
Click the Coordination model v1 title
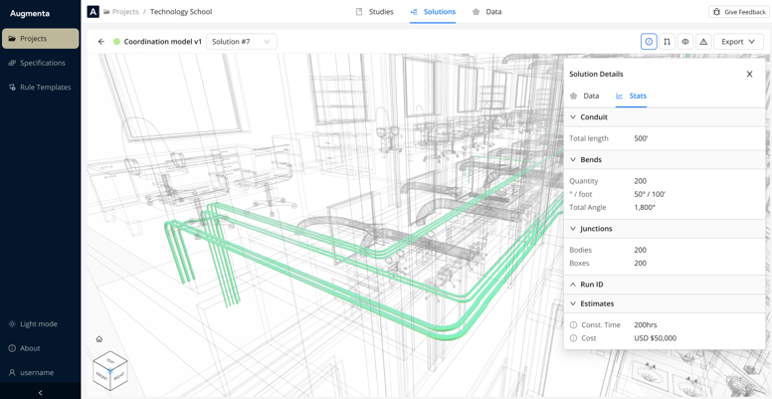pos(163,42)
